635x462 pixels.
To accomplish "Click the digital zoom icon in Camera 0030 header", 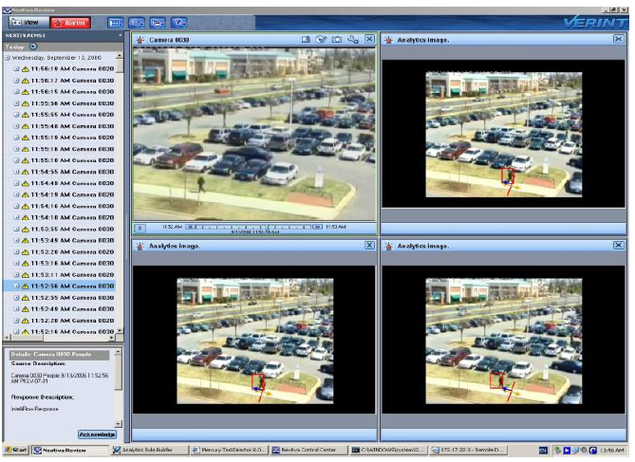I will (x=353, y=39).
